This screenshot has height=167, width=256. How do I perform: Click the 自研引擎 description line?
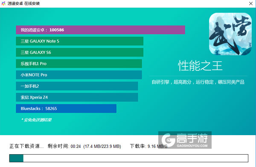click(x=198, y=82)
